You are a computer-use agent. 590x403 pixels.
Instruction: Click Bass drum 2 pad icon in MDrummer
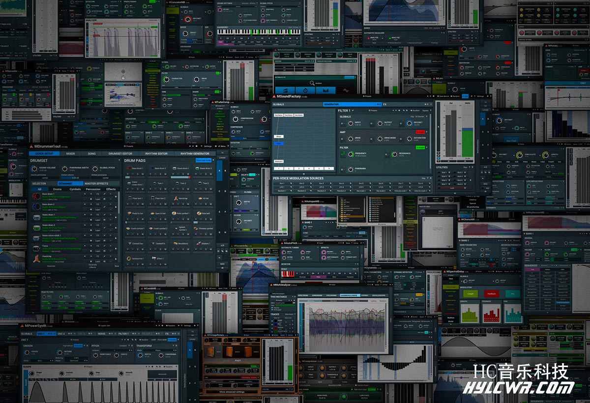pyautogui.click(x=152, y=168)
